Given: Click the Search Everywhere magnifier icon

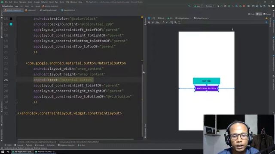Looking at the screenshot, I should click(x=269, y=6).
